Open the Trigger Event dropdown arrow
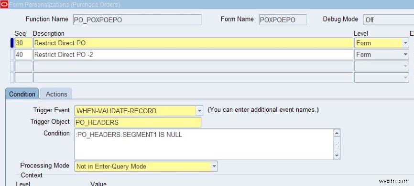Viewport: 414px width, 186px height. click(x=199, y=111)
